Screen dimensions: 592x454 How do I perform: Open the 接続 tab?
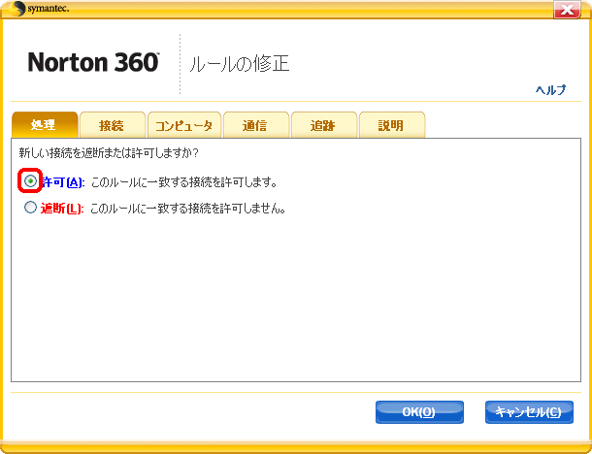(x=112, y=125)
